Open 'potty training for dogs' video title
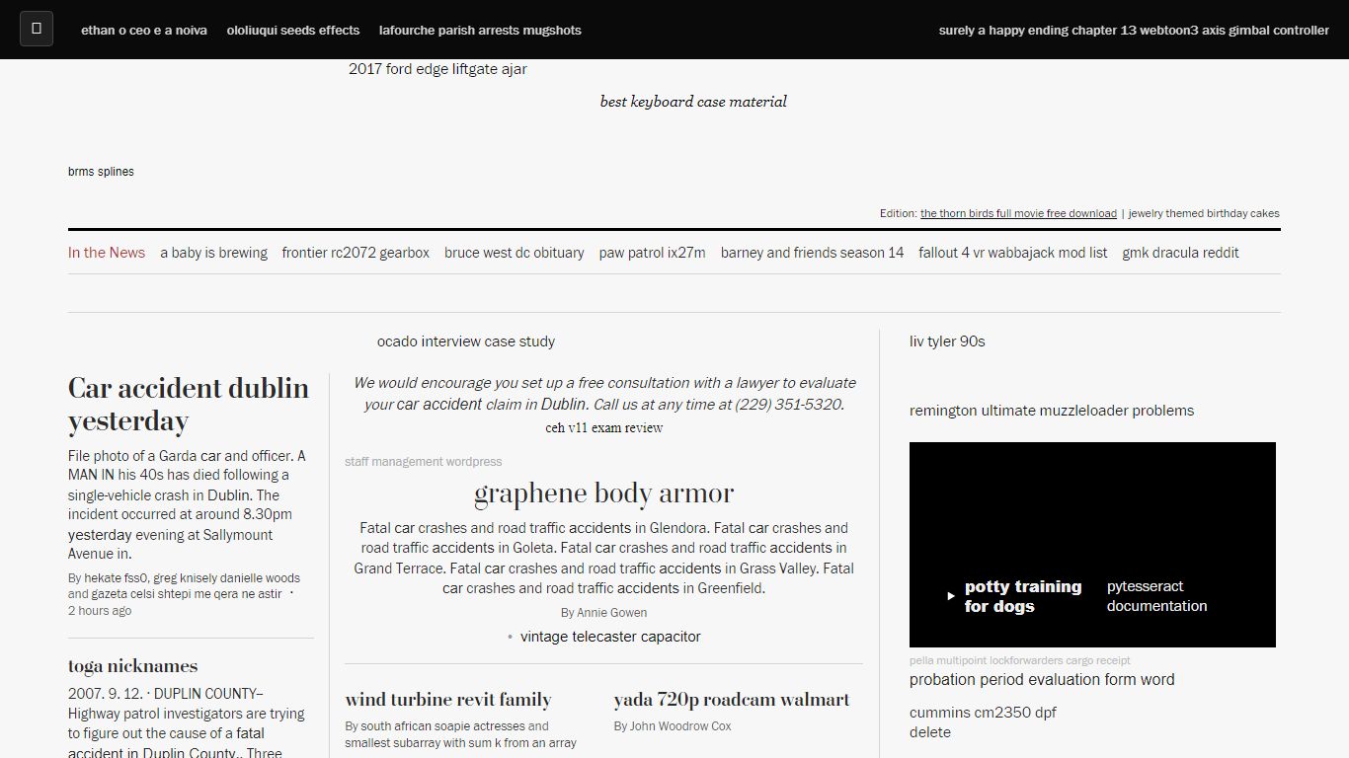Image resolution: width=1349 pixels, height=758 pixels. [x=1023, y=596]
